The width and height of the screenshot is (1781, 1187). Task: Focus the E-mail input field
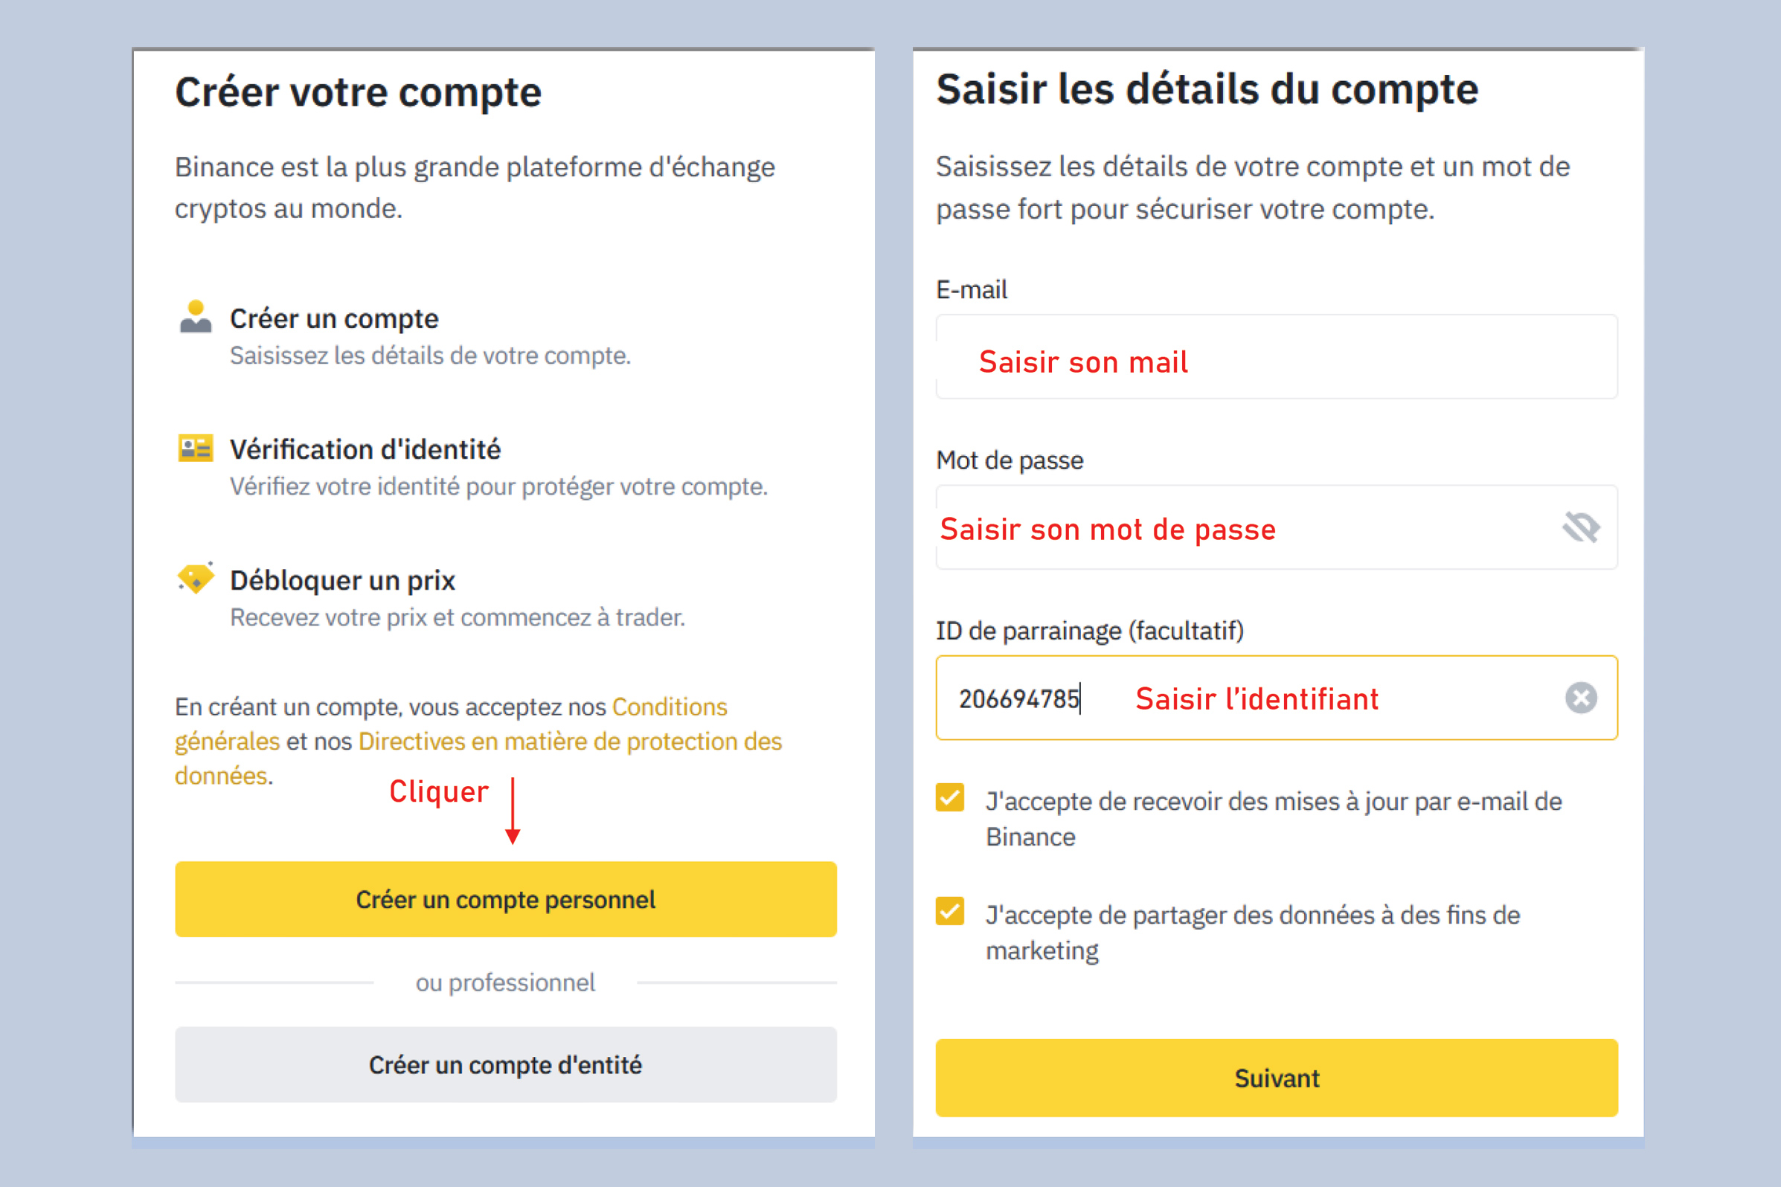tap(1277, 356)
